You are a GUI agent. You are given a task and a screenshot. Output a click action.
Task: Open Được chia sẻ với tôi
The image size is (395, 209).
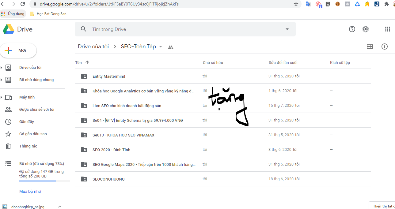[37, 110]
